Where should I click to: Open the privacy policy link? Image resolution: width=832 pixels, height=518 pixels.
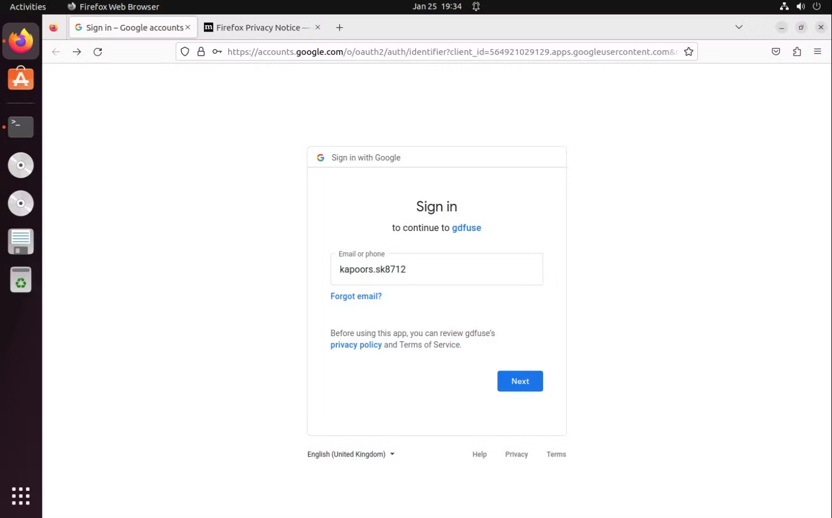[356, 345]
